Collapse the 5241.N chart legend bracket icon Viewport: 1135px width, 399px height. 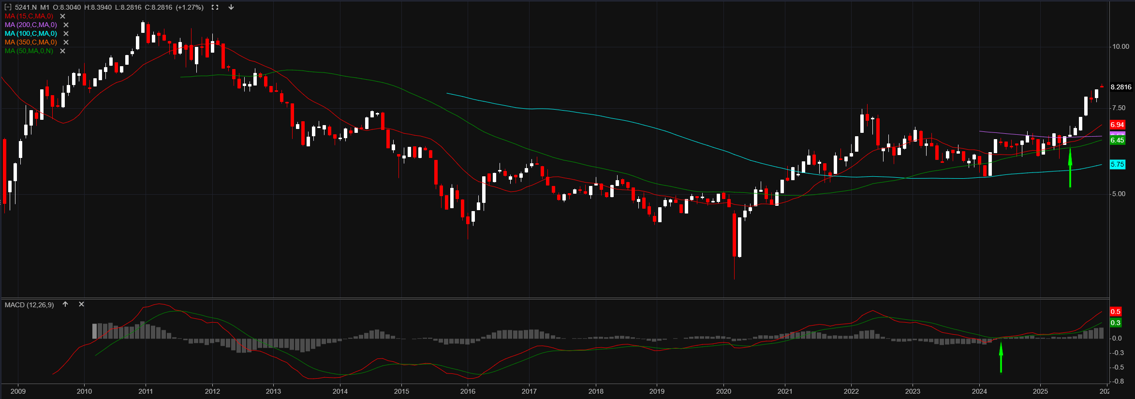point(8,7)
